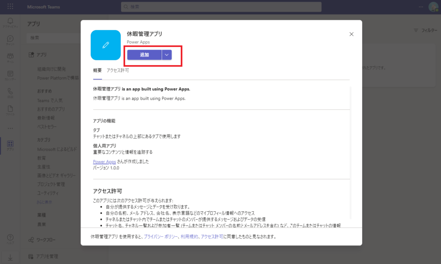Select Teams で人気 in sidebar

point(50,101)
